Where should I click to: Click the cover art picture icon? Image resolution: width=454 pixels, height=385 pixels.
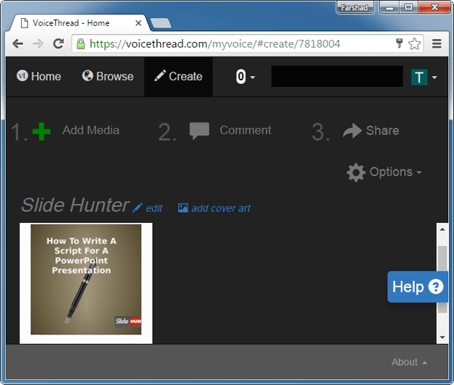click(182, 208)
